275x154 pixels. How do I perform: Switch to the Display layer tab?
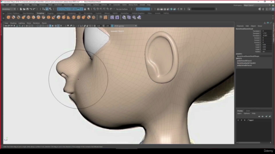click(x=240, y=111)
